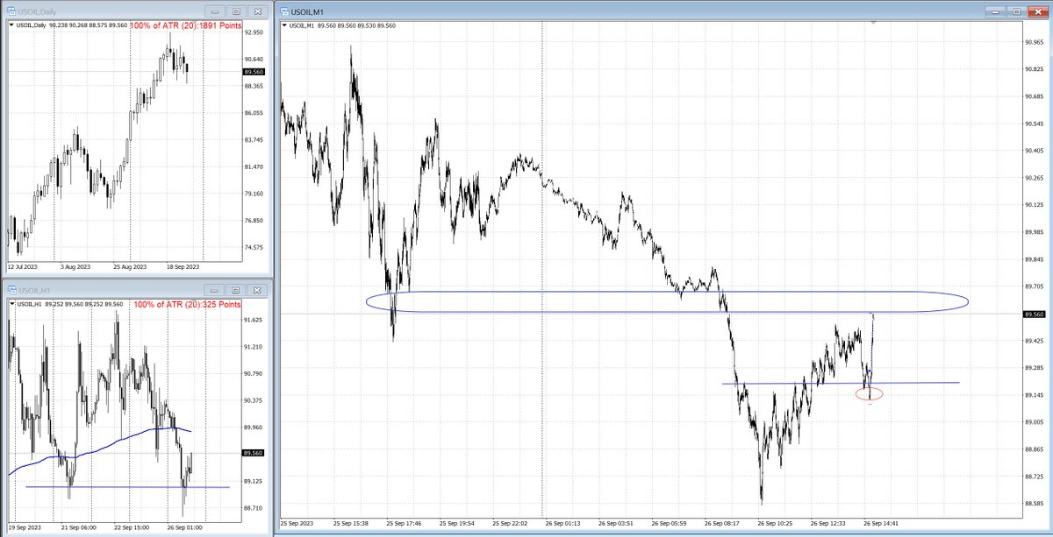Minimize the USOIL,M1 chart window

997,12
